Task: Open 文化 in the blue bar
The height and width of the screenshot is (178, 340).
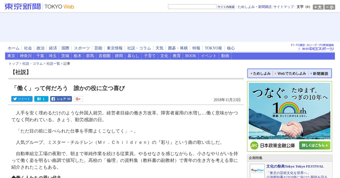Action: [x=164, y=56]
